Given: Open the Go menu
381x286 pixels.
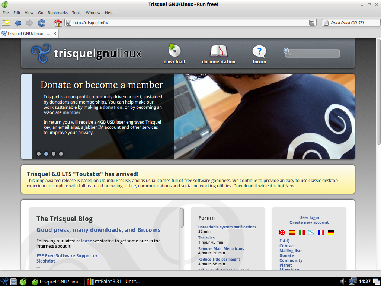Looking at the screenshot, I should pyautogui.click(x=41, y=13).
